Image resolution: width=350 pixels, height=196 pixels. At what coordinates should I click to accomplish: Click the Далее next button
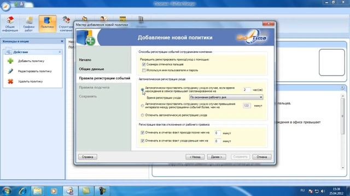pos(217,157)
